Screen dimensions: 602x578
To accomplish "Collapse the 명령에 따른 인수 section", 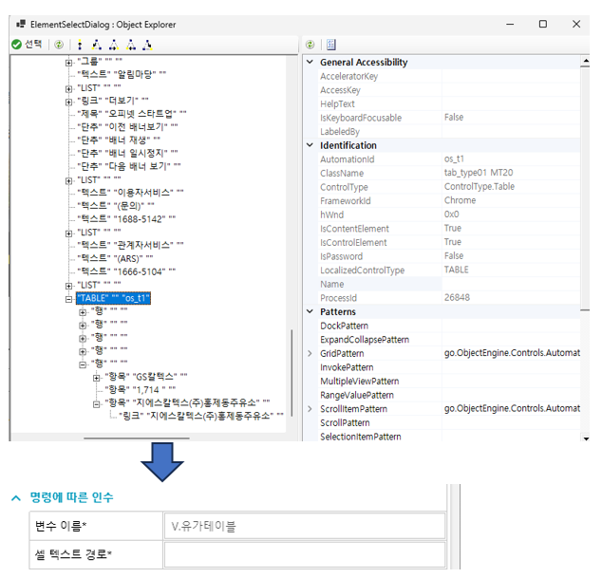I will click(16, 497).
